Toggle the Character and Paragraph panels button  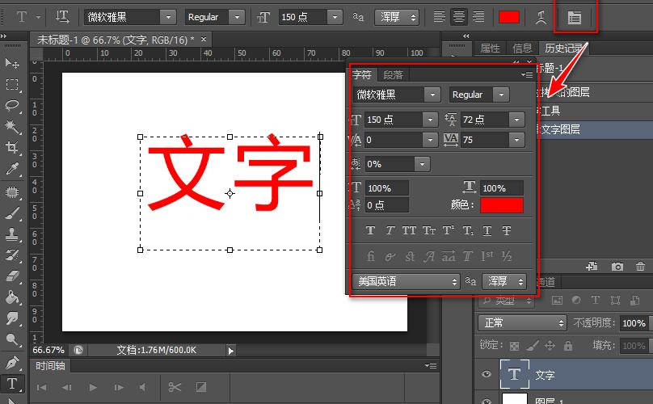(x=575, y=18)
